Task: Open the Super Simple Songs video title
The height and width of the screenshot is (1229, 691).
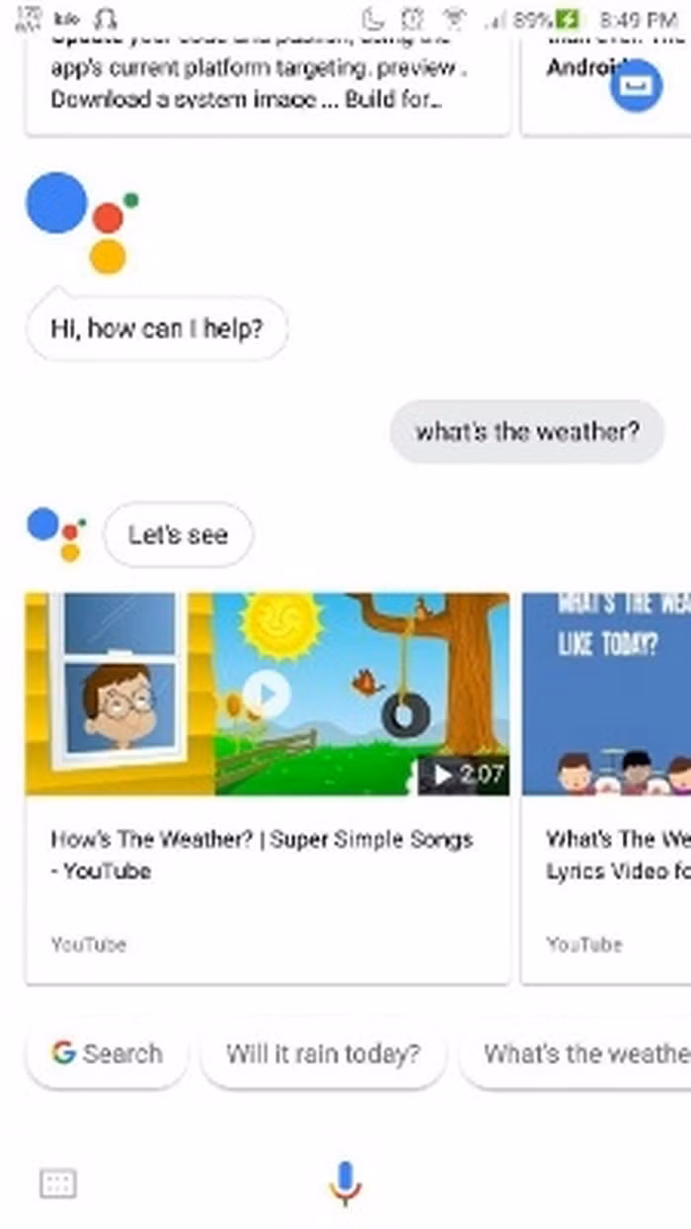Action: [x=262, y=855]
